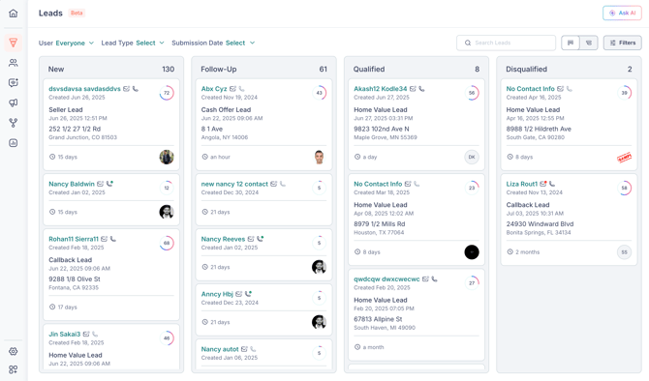Click the Ask AI button
This screenshot has width=649, height=381.
pos(622,13)
